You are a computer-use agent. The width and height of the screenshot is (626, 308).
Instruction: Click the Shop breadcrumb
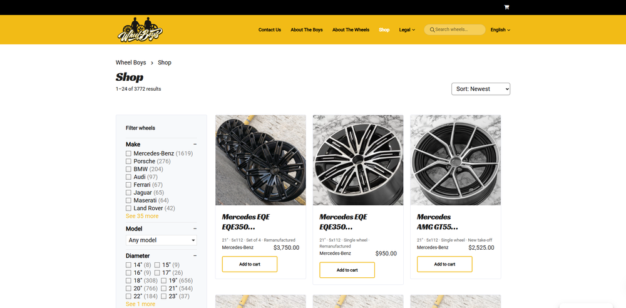coord(165,63)
